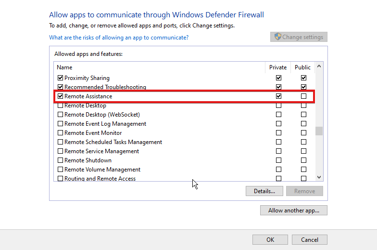Check the Remote Event Monitor name checkbox
The width and height of the screenshot is (377, 250).
61,133
